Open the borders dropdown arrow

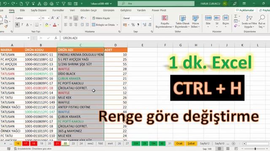(x=40, y=25)
